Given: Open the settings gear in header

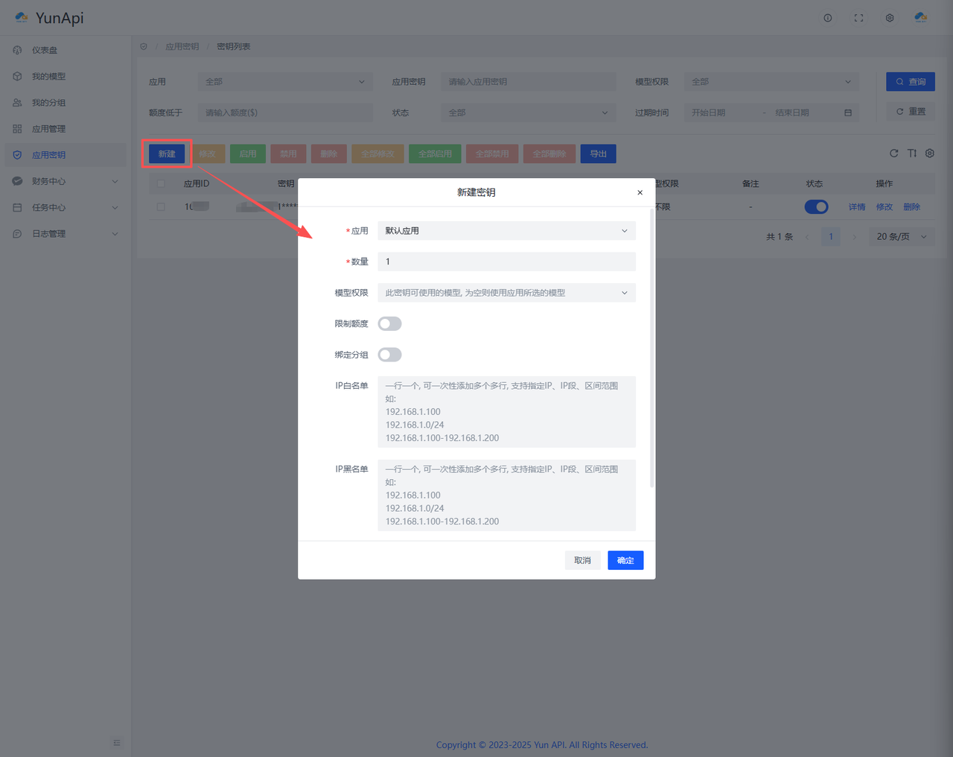Looking at the screenshot, I should click(889, 18).
